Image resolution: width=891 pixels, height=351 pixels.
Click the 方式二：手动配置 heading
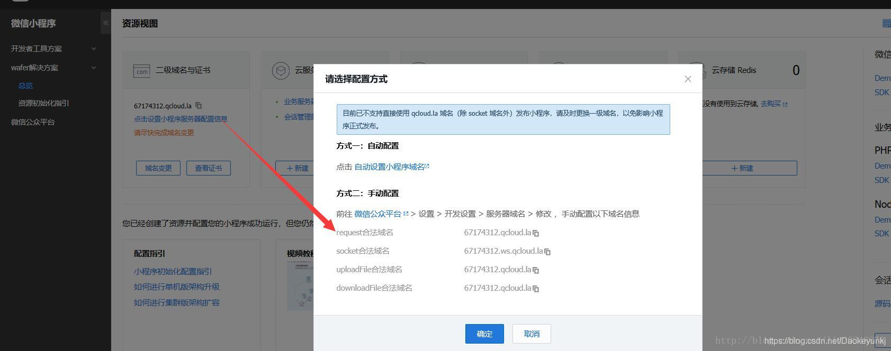[367, 193]
